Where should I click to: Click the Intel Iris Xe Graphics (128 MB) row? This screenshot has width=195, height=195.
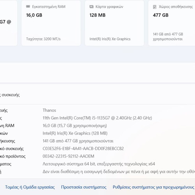97,133
